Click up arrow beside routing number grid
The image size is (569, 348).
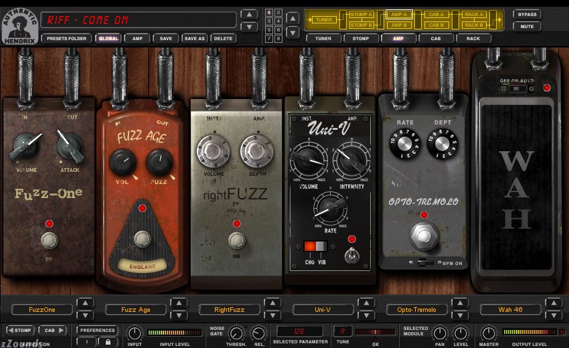pos(293,18)
